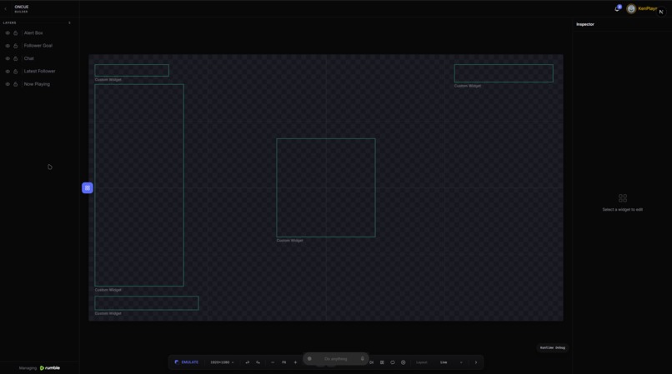Open the 1920x1080 resolution dropdown

coord(222,362)
